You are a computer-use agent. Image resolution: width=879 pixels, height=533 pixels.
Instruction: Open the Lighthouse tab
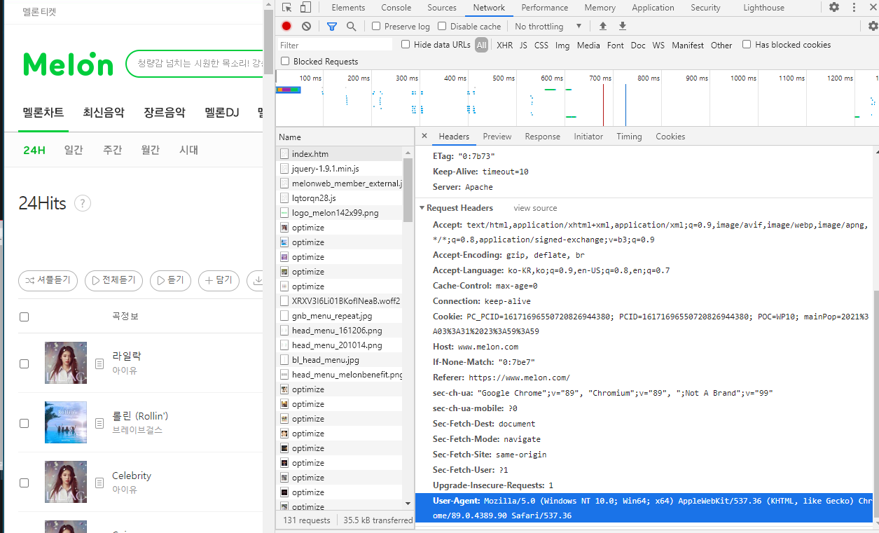tap(763, 8)
